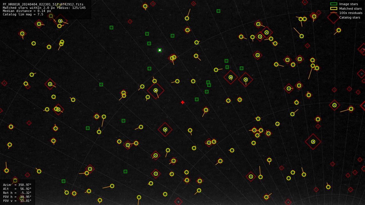This screenshot has width=365, height=205.
Task: Select the 'Matched stars' legend label
Action: [x=350, y=9]
